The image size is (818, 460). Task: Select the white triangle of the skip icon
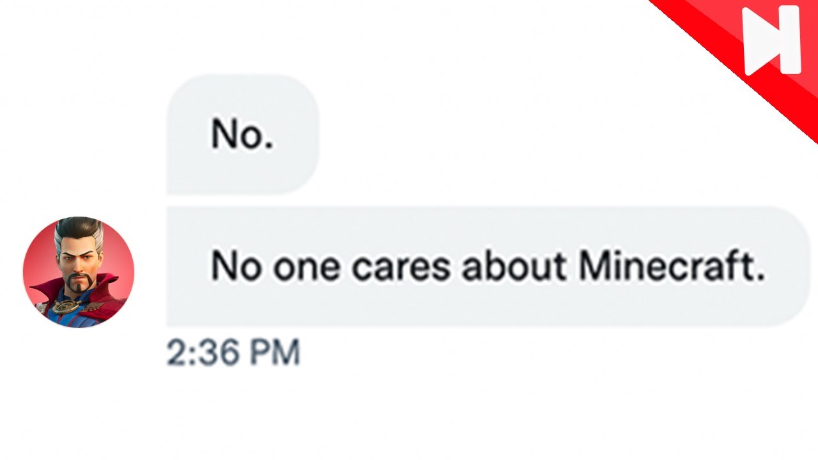(x=759, y=42)
